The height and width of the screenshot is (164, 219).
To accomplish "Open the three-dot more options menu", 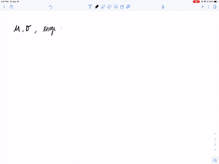I will [x=209, y=7].
